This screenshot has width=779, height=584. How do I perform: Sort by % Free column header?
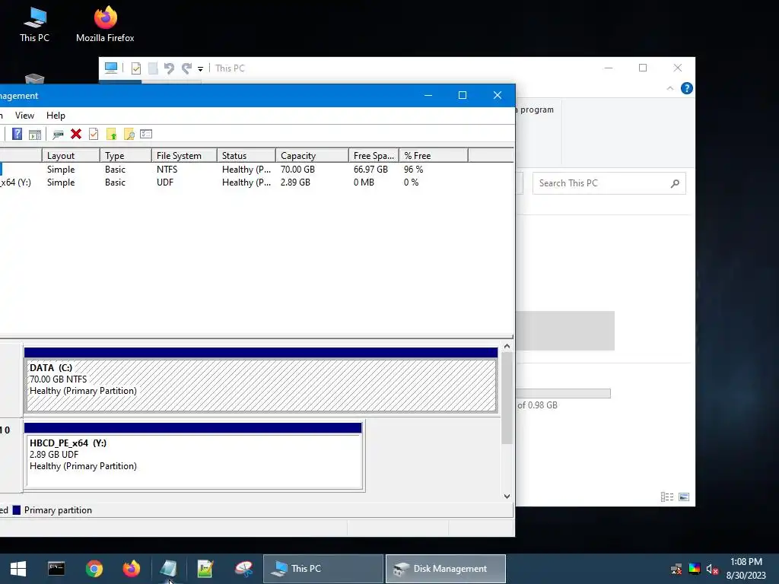point(434,155)
